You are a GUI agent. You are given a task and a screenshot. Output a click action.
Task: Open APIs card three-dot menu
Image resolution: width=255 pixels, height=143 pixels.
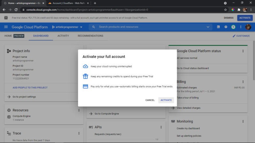point(161,127)
